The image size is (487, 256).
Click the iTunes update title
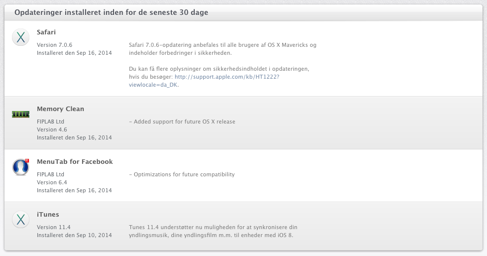click(48, 214)
